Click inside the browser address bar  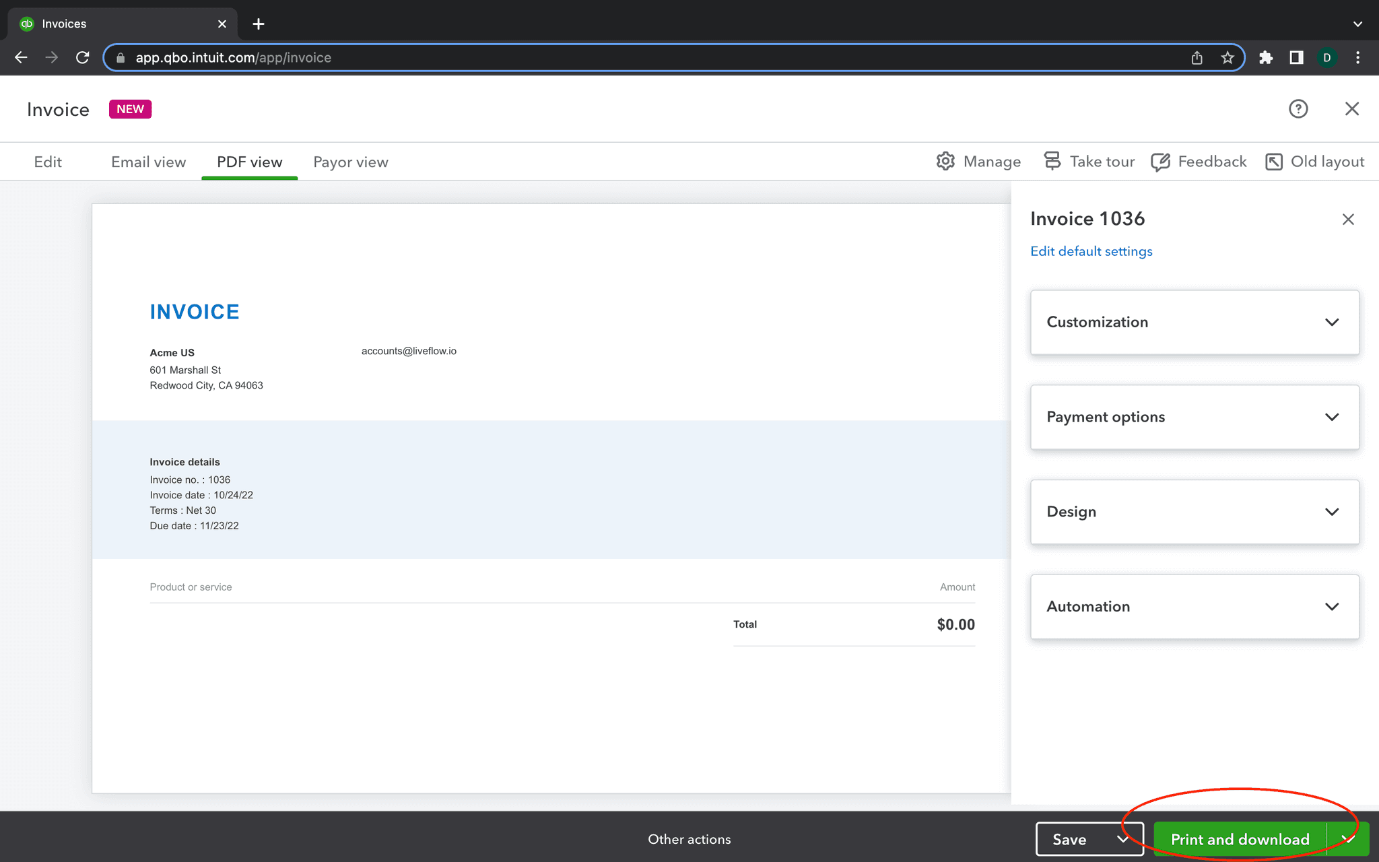pyautogui.click(x=471, y=57)
